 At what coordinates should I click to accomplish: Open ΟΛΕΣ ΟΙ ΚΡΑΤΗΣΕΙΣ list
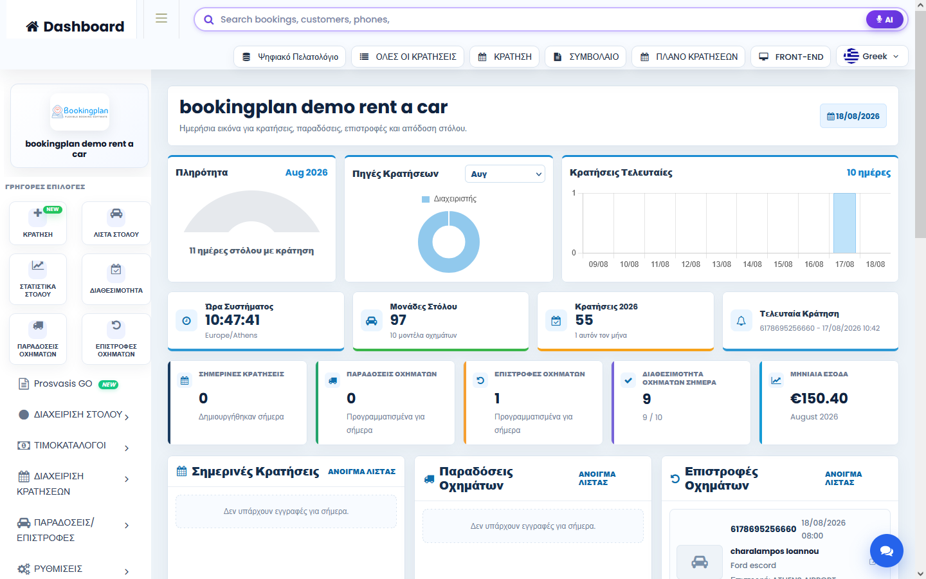[x=408, y=57]
